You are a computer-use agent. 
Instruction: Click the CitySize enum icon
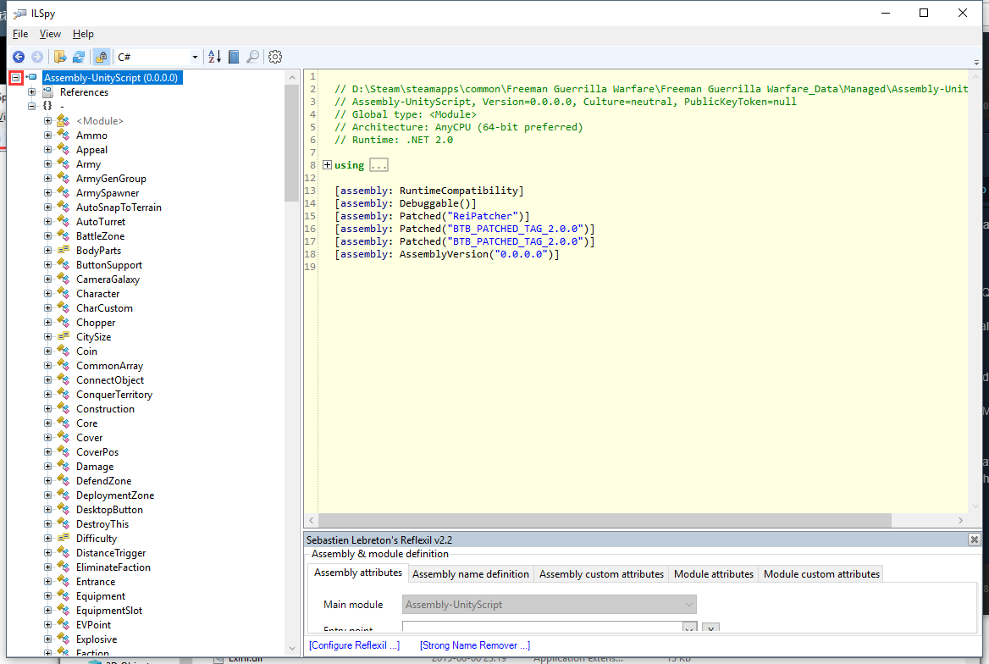pos(63,337)
